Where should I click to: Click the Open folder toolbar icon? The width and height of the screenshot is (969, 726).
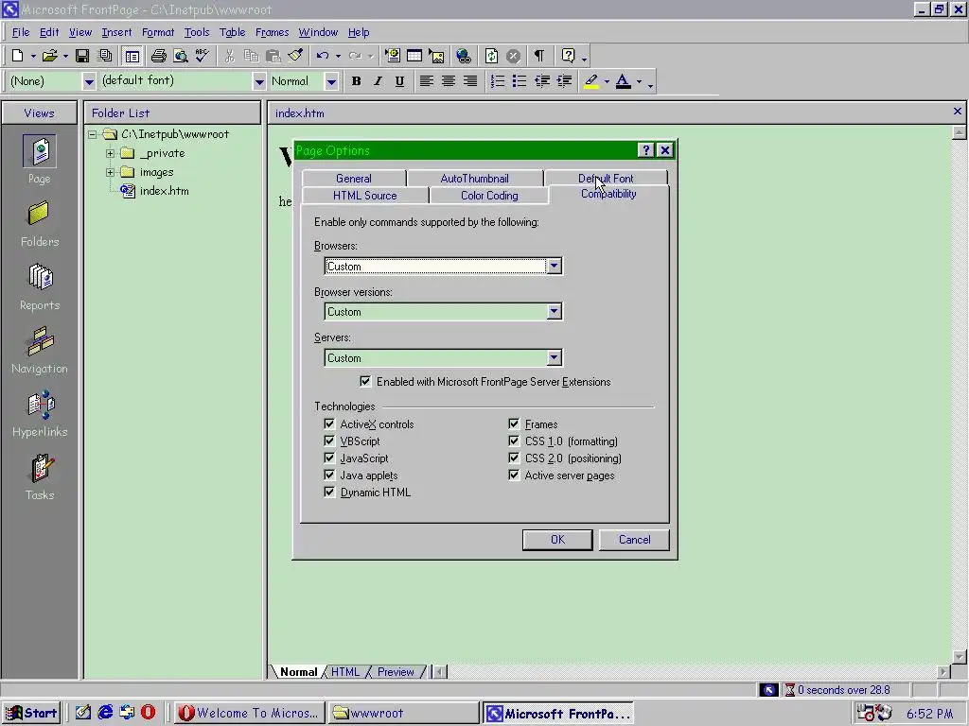pyautogui.click(x=49, y=56)
